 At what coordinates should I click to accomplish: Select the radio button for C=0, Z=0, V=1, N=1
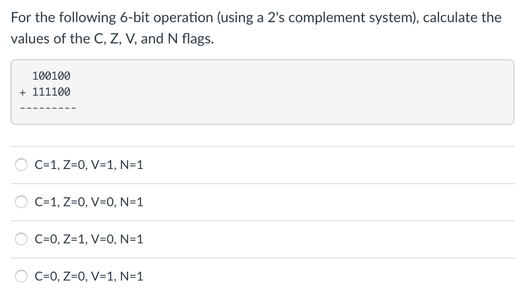pyautogui.click(x=21, y=276)
